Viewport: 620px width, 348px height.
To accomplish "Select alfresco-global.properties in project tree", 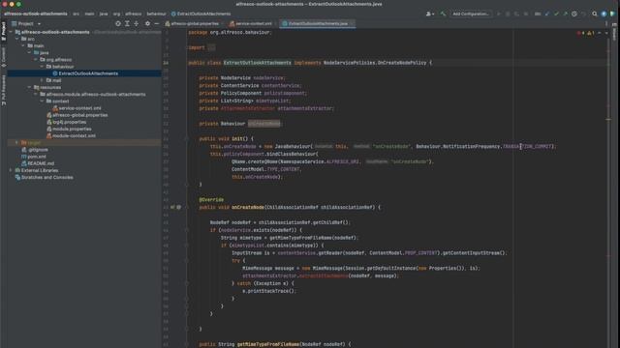I will pyautogui.click(x=79, y=115).
